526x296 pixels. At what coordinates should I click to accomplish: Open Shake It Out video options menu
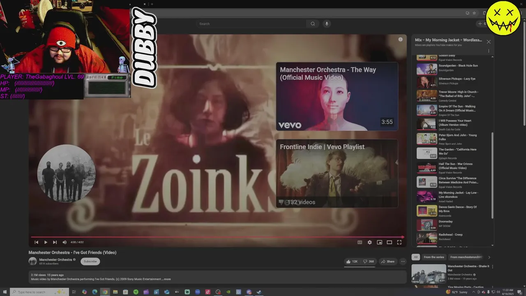click(492, 266)
